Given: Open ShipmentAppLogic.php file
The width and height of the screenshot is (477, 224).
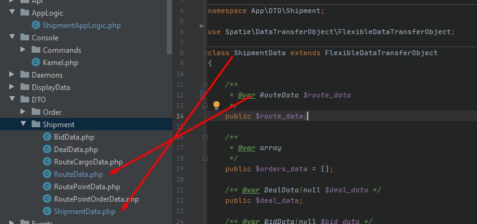Looking at the screenshot, I should coord(81,25).
